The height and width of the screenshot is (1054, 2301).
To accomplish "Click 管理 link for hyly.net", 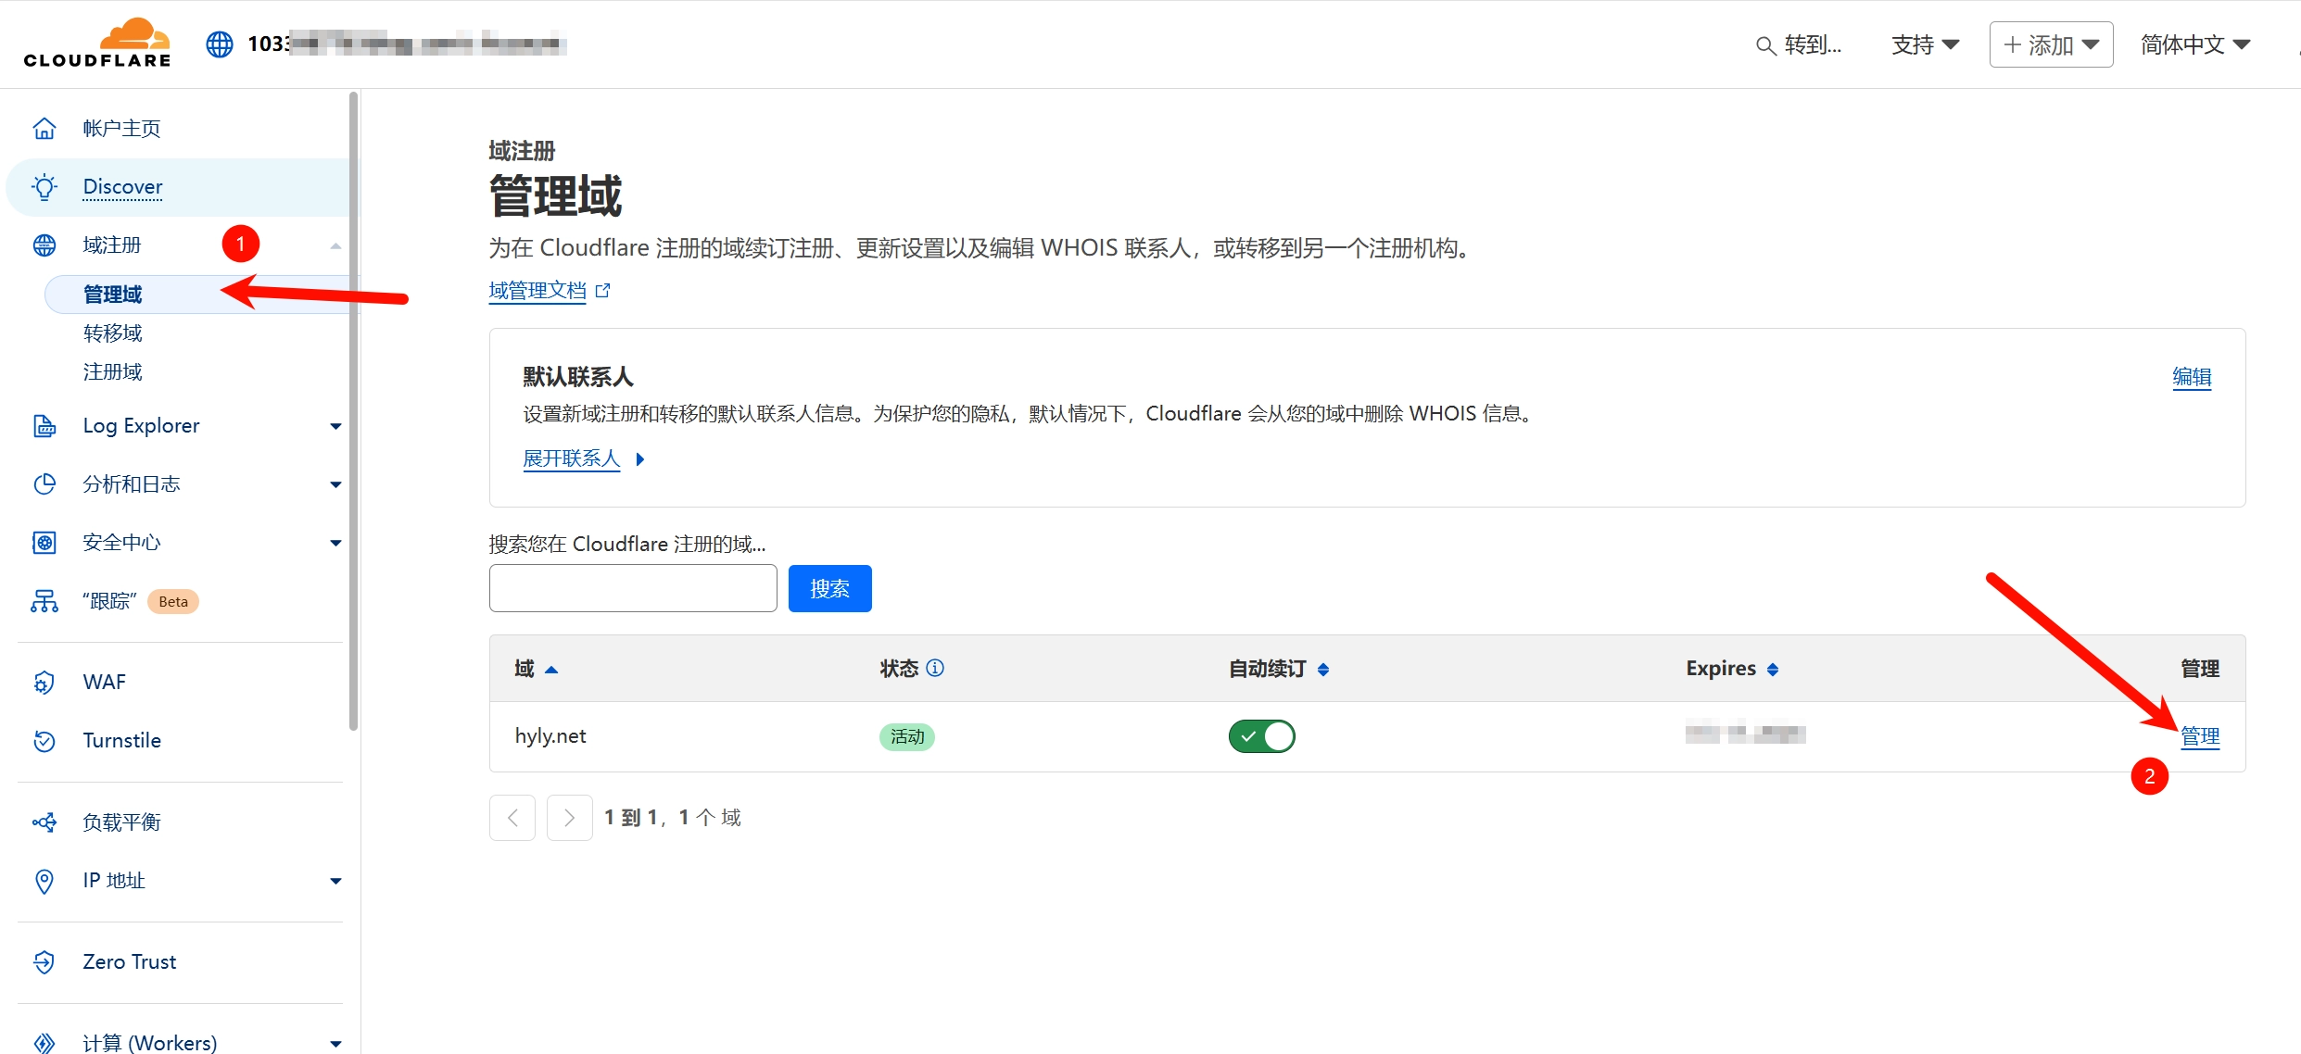I will click(2199, 736).
